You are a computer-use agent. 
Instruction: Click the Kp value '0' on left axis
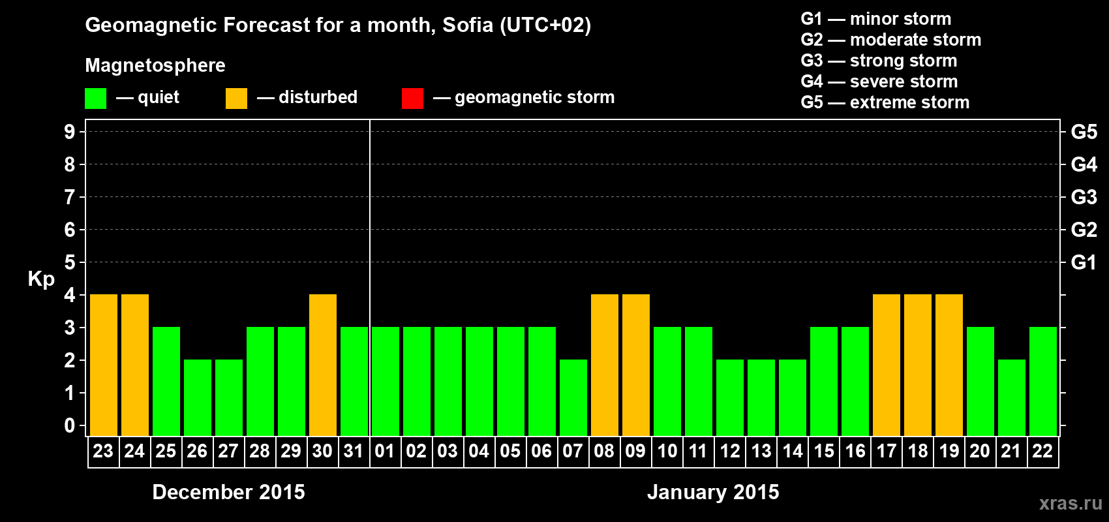pyautogui.click(x=70, y=425)
